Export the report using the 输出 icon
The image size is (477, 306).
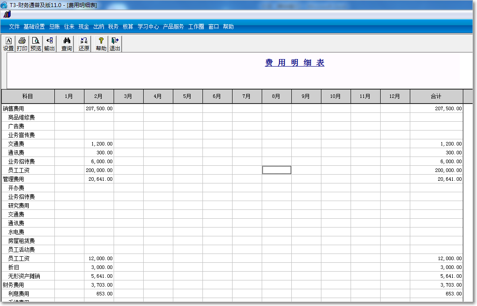click(50, 43)
